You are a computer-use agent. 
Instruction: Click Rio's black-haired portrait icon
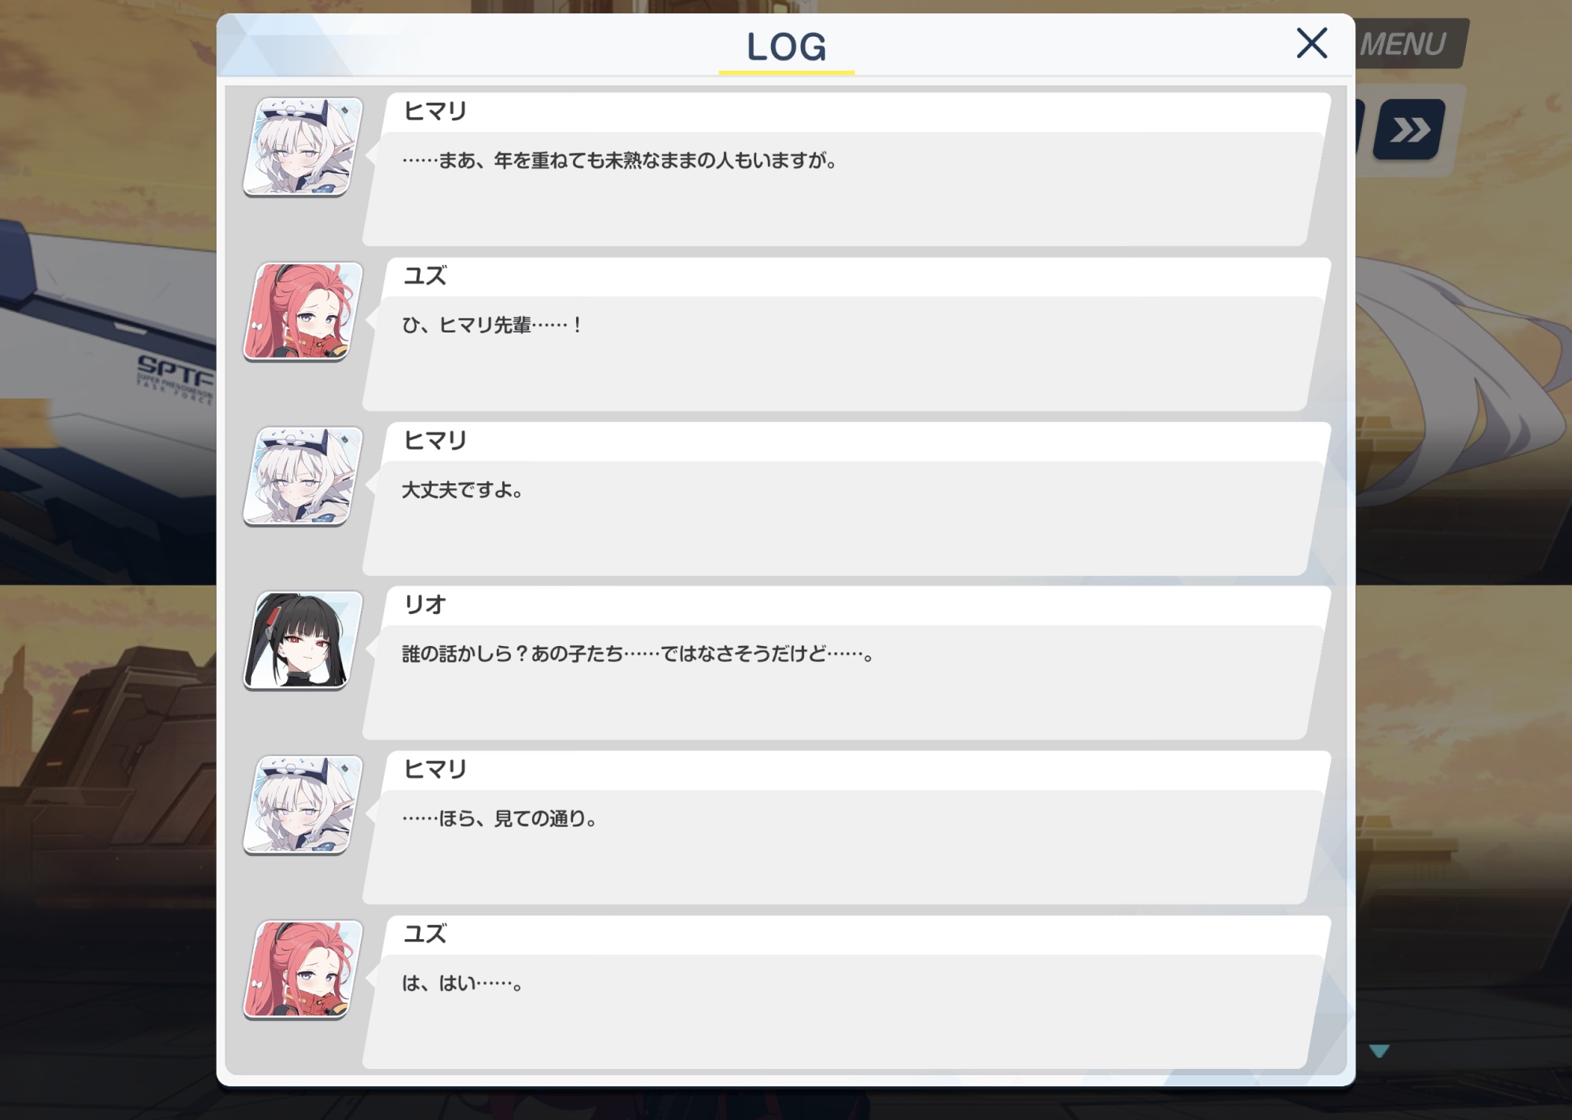click(303, 641)
